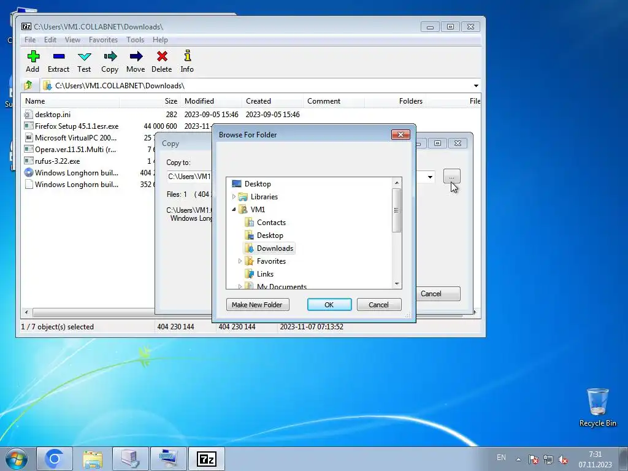Open the File menu

[x=30, y=40]
